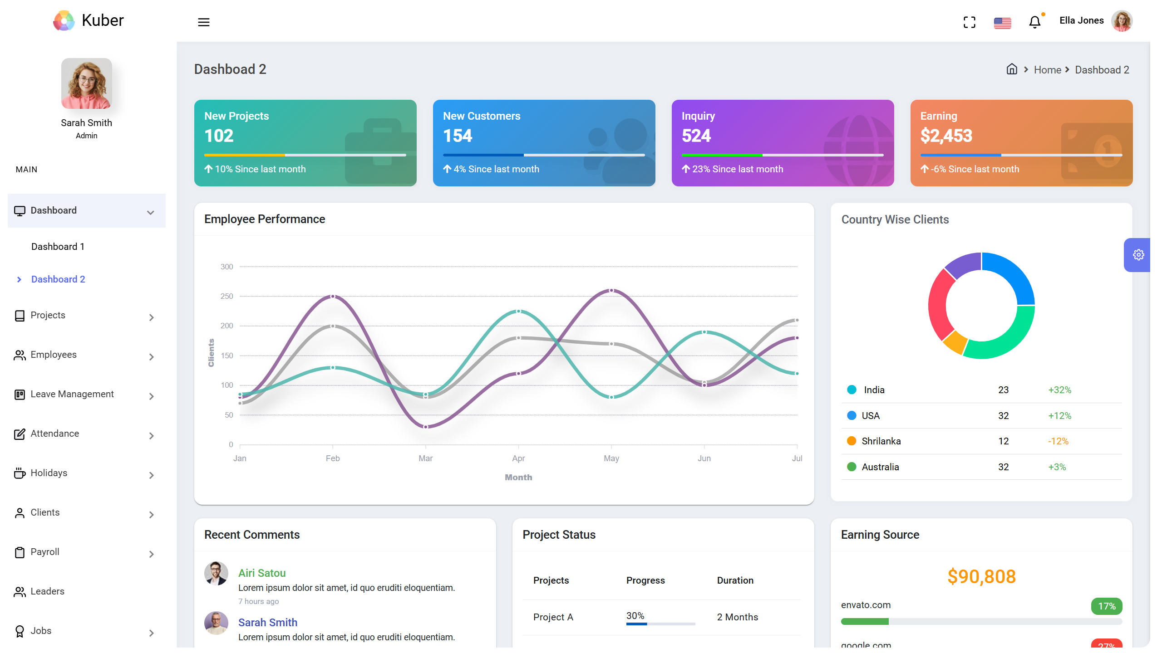Open the floating settings gear on the right edge
This screenshot has width=1162, height=653.
pyautogui.click(x=1138, y=254)
